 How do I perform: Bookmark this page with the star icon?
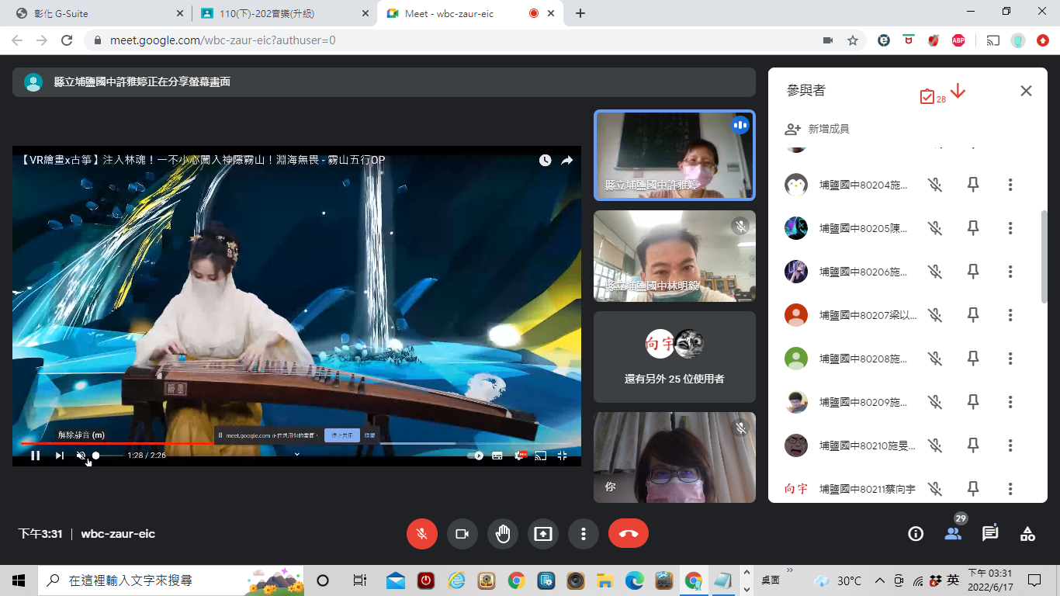[x=853, y=40]
